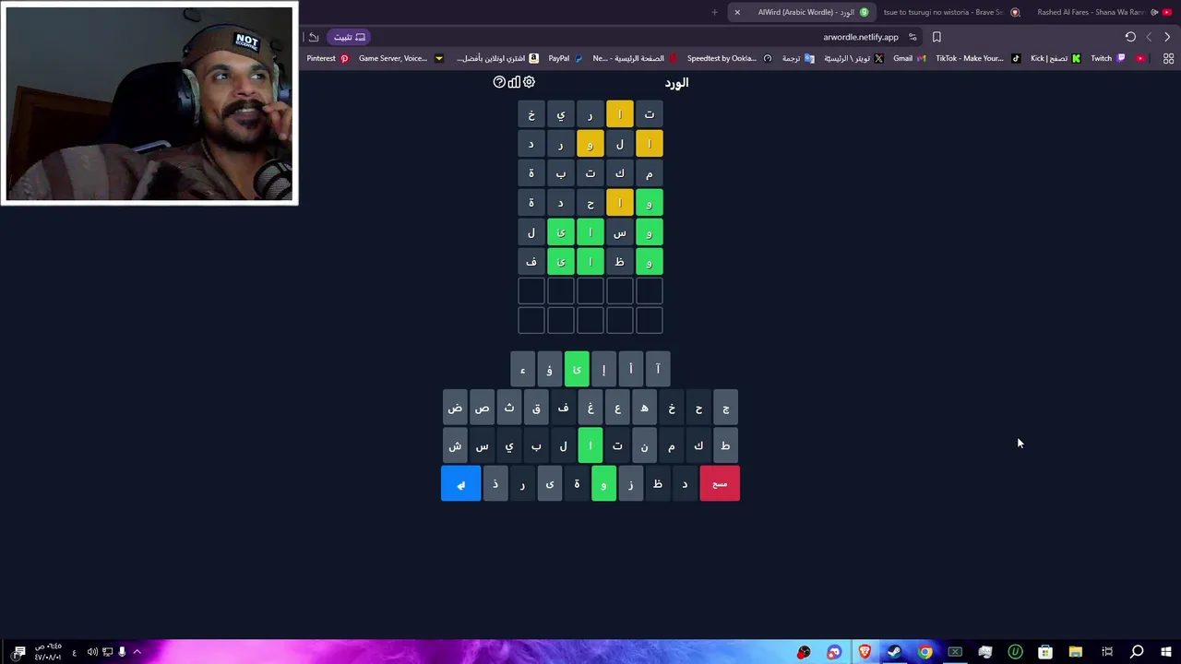Tap the ة taa marbuta key
The height and width of the screenshot is (664, 1181).
coord(577,484)
